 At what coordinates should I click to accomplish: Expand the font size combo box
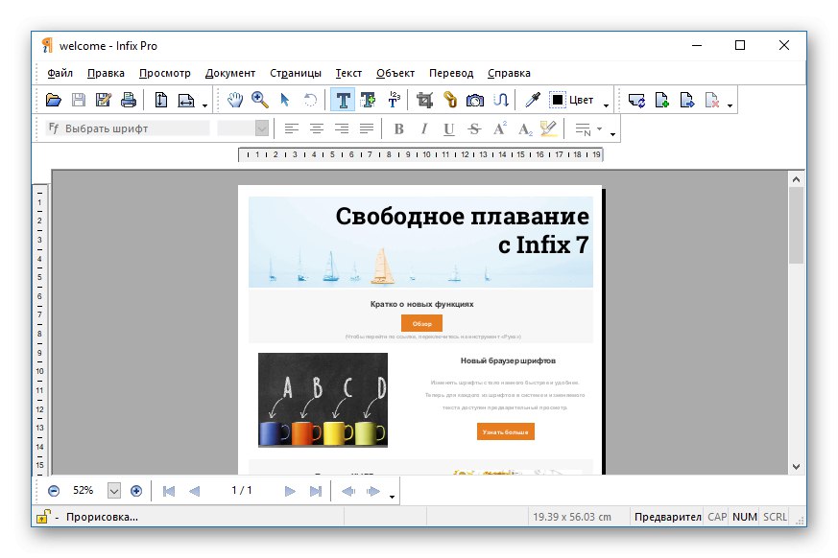pyautogui.click(x=261, y=128)
